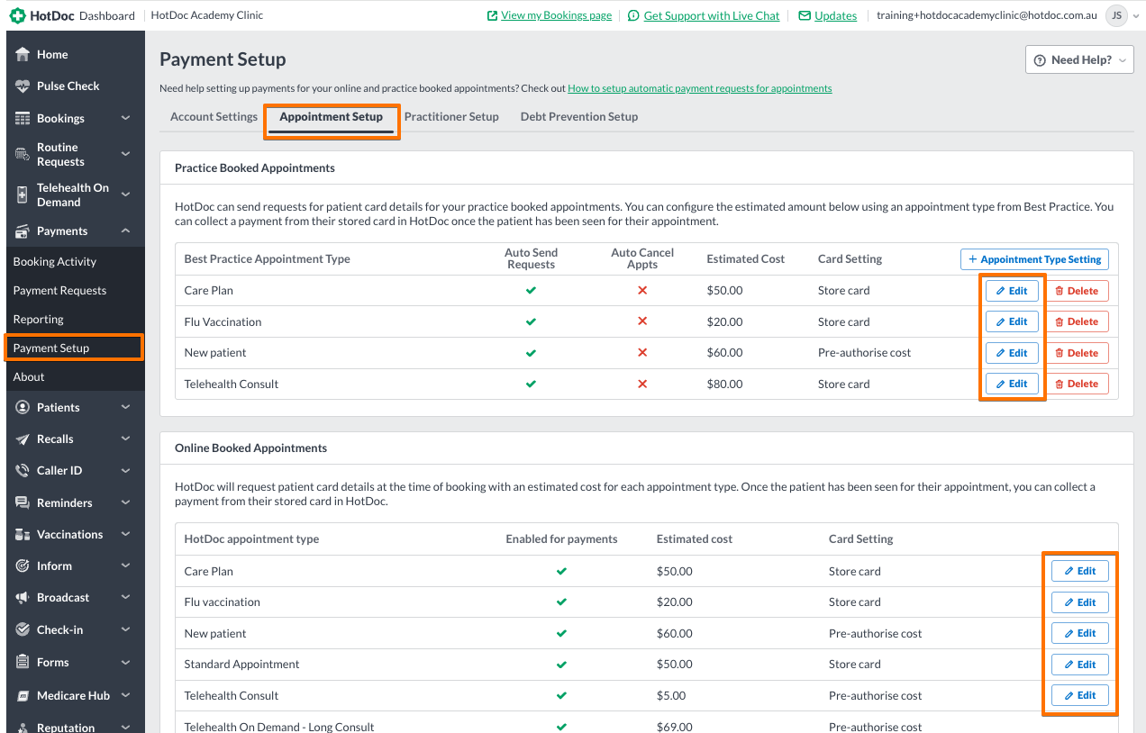Viewport: 1146px width, 733px height.
Task: Edit the Standard Appointment row
Action: point(1080,665)
